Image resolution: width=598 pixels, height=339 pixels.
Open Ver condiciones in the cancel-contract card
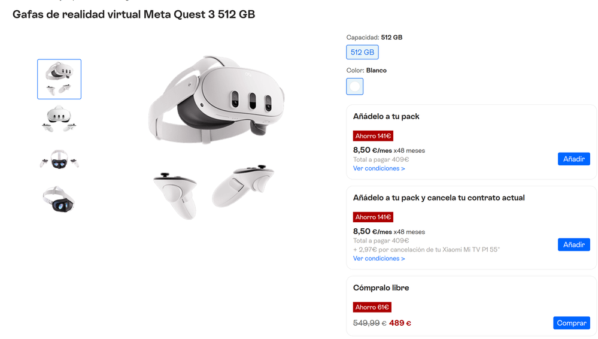379,258
